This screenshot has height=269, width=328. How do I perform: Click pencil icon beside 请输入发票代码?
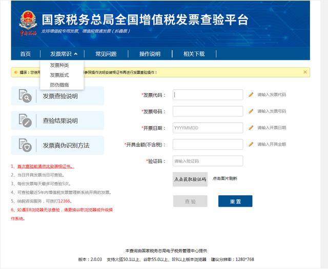point(251,95)
